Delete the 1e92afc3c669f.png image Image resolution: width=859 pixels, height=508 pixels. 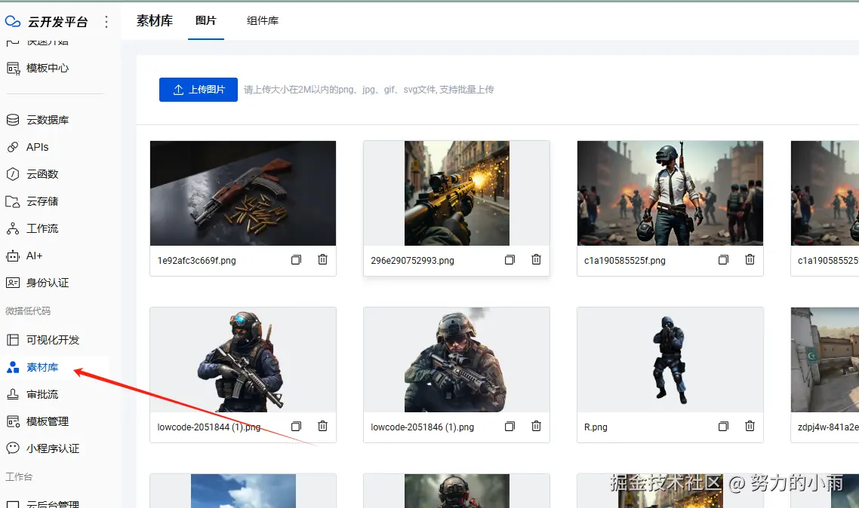[x=322, y=260]
